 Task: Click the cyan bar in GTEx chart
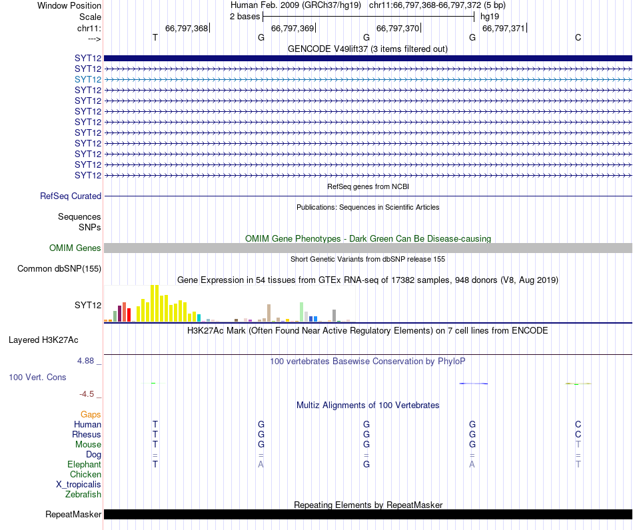point(199,318)
